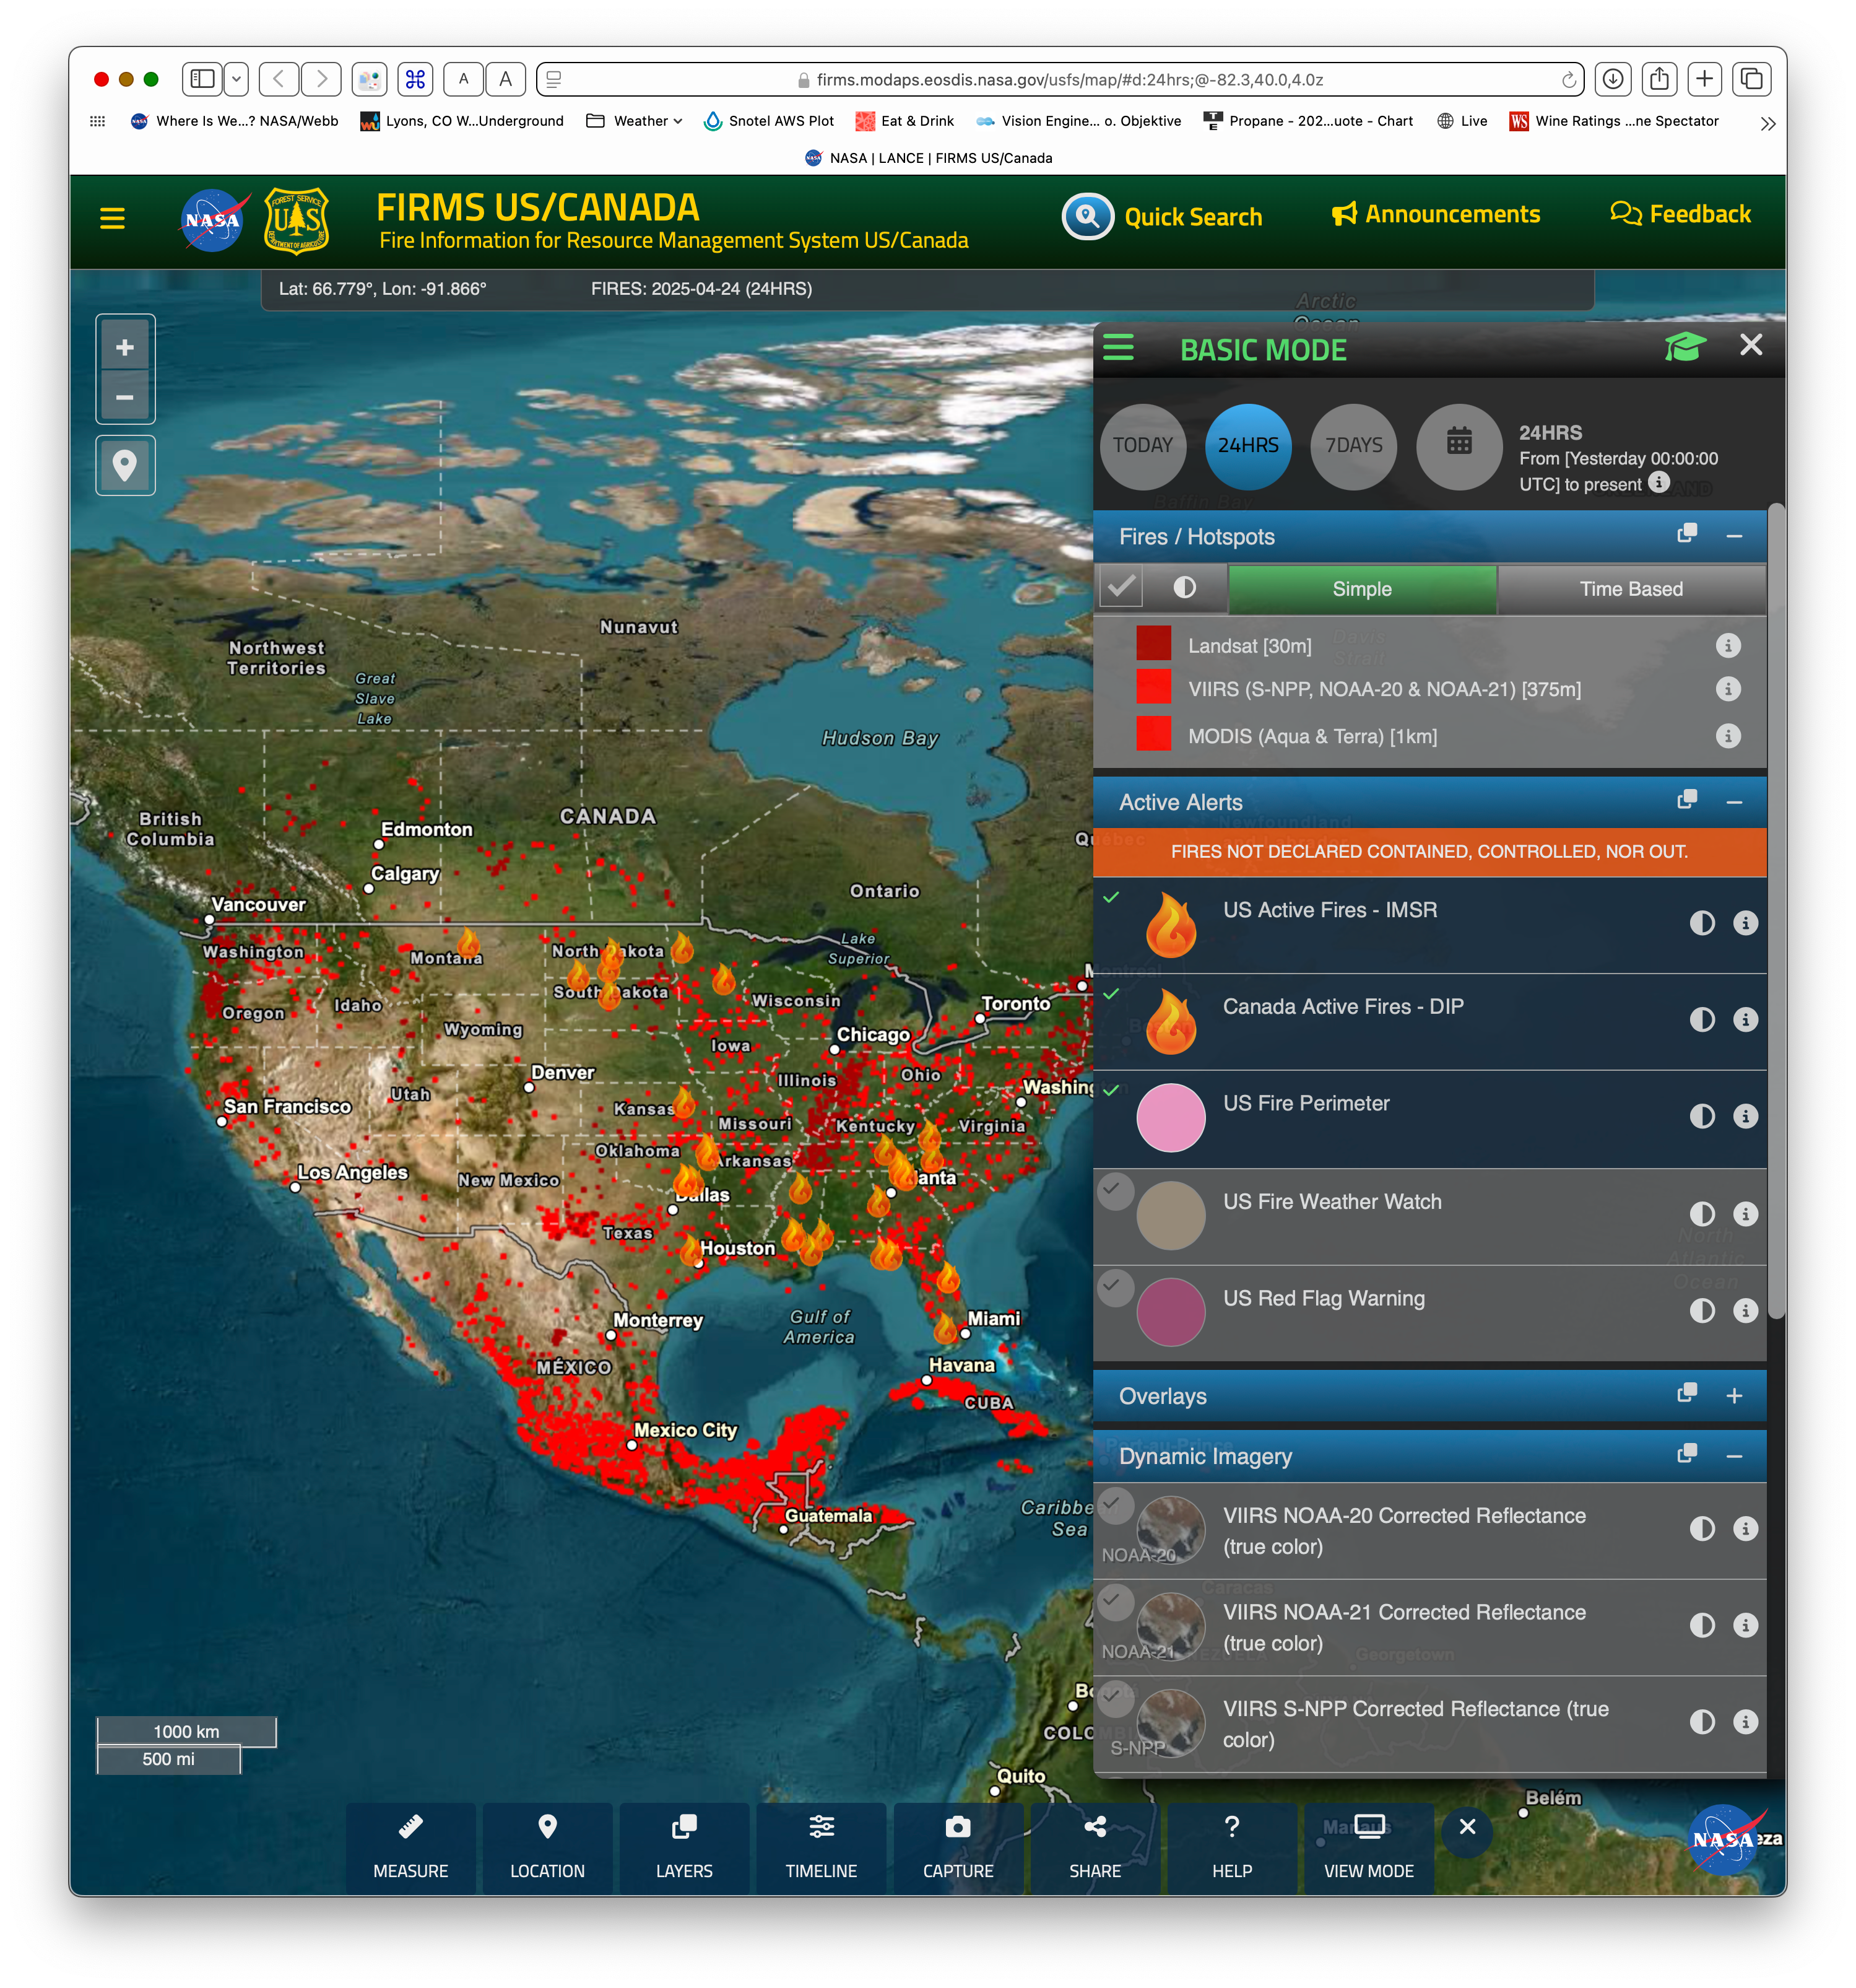Show info for US Active Fires - IMSR
This screenshot has height=1988, width=1856.
[x=1744, y=923]
